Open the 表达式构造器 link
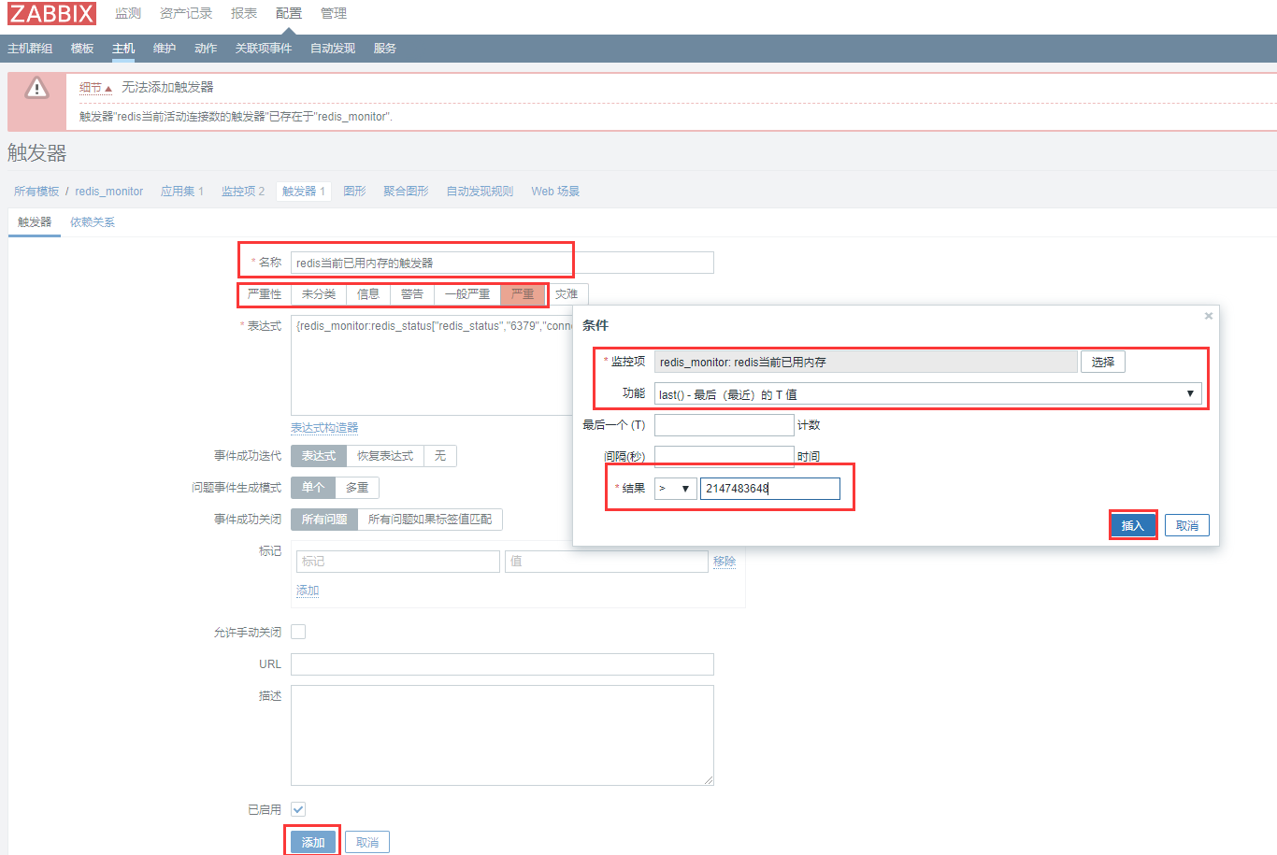This screenshot has height=855, width=1277. [x=324, y=428]
